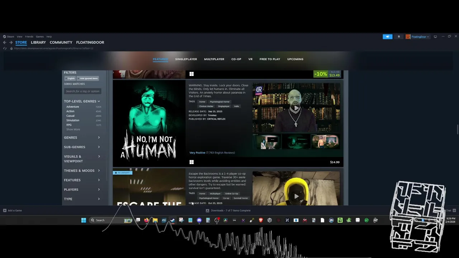Image resolution: width=459 pixels, height=258 pixels.
Task: Switch to the Upcoming tab
Action: [x=295, y=59]
